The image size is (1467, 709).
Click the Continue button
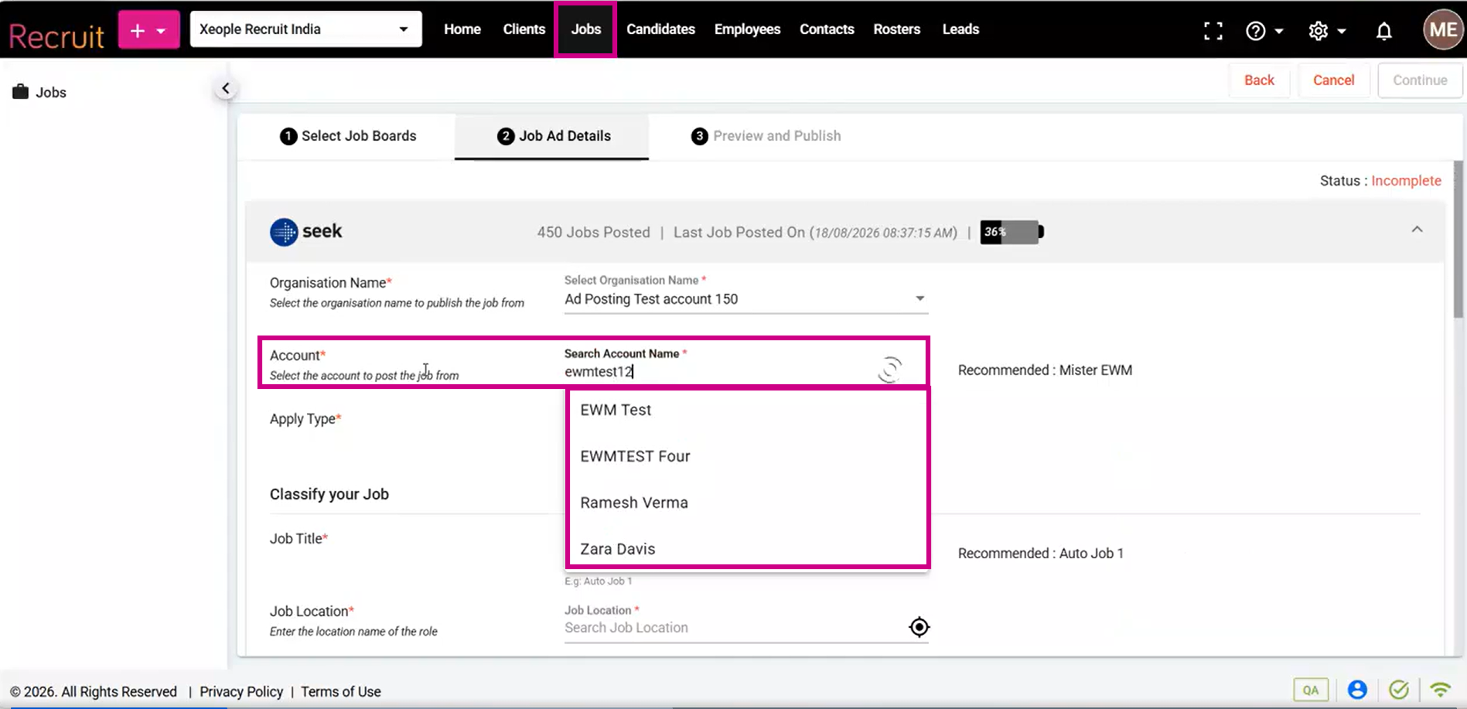click(1420, 80)
